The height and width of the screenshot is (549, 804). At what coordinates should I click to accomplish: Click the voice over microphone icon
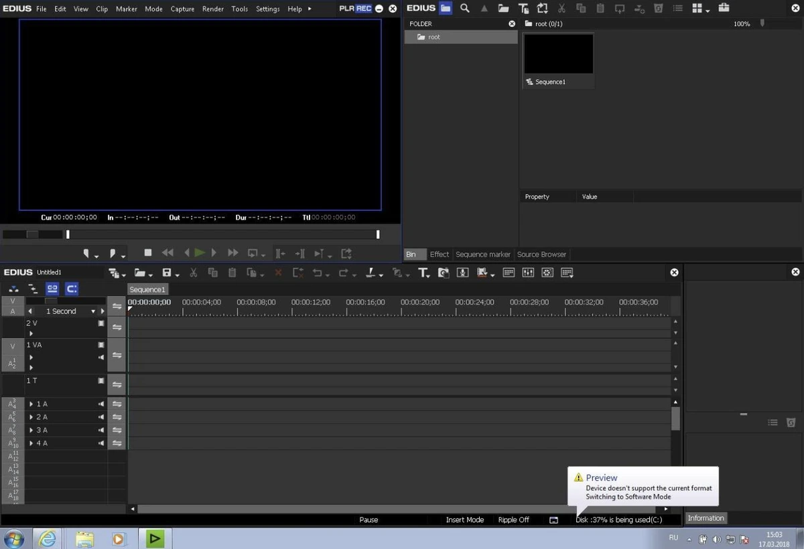(x=462, y=272)
